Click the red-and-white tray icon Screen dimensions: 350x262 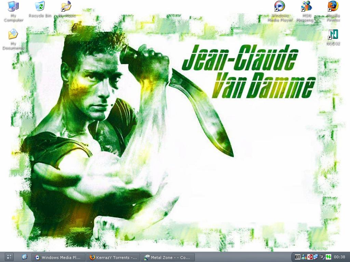pos(310,257)
